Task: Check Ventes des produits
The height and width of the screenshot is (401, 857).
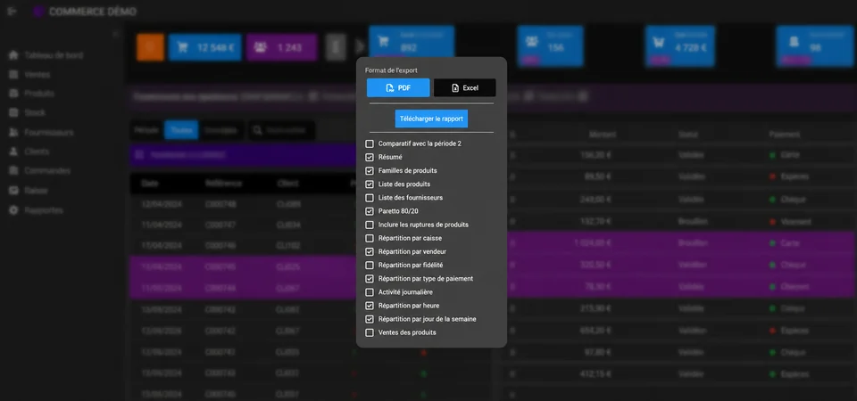Action: click(x=370, y=332)
